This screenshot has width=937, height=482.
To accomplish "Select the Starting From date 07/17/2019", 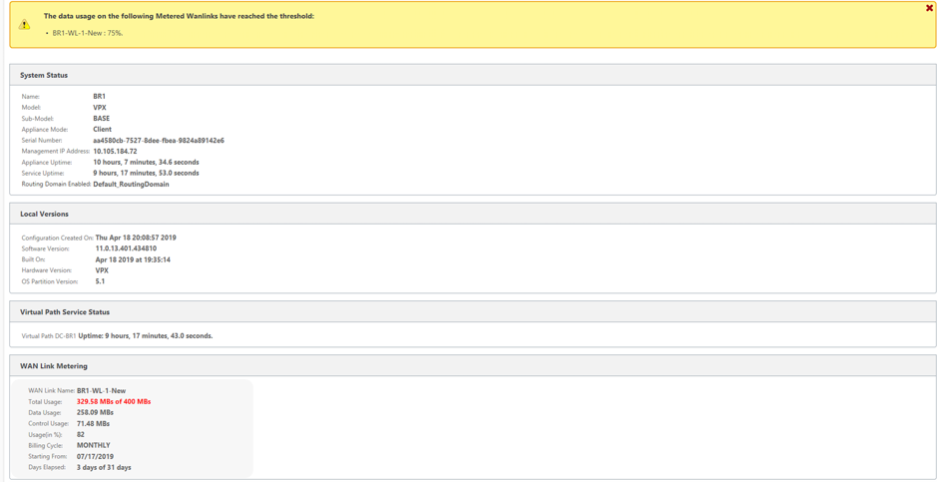I will tap(96, 457).
